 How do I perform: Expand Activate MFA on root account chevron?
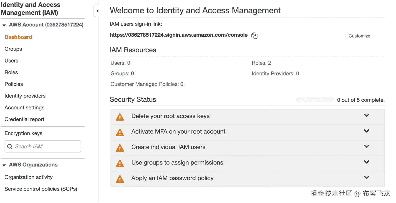pos(366,131)
